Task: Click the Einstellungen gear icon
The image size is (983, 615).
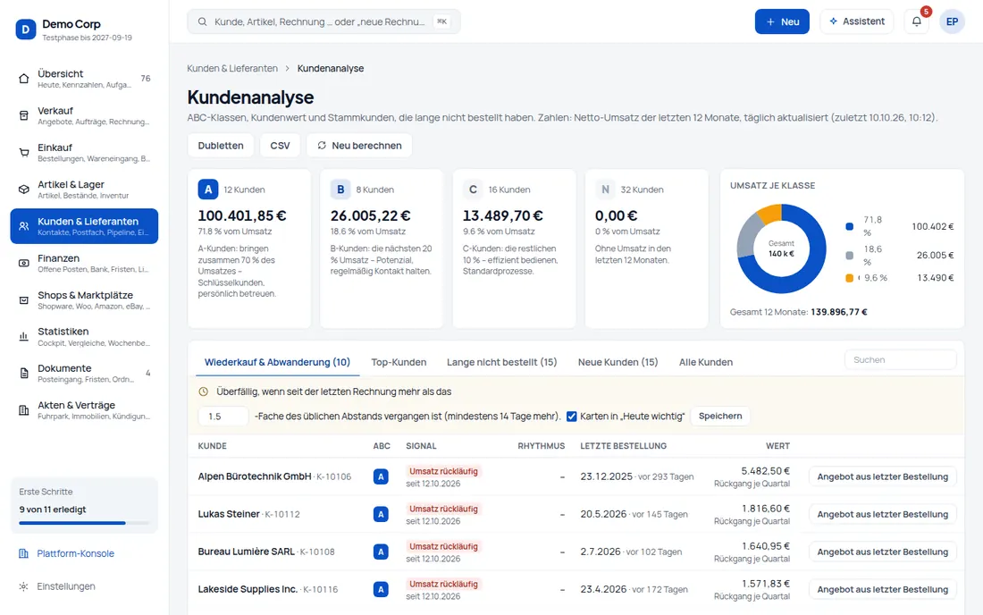Action: pos(24,586)
